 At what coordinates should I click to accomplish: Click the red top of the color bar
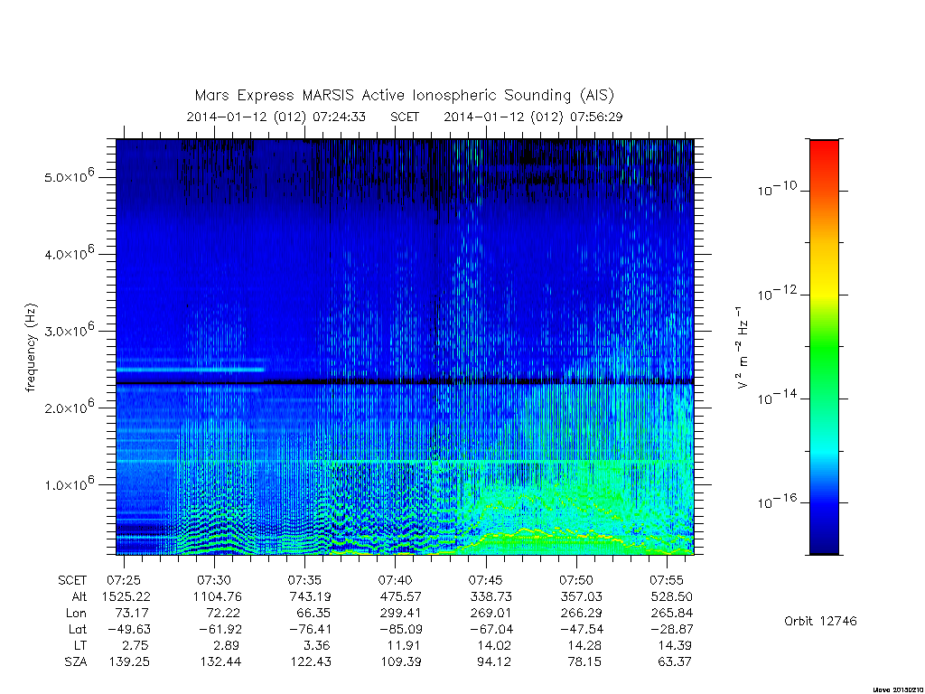824,147
